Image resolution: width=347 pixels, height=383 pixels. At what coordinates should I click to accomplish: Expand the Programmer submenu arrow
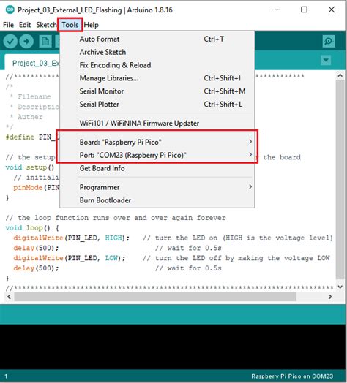pos(250,187)
